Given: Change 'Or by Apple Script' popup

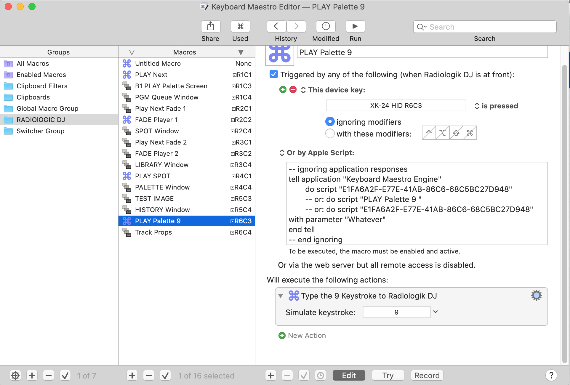Looking at the screenshot, I should (317, 153).
